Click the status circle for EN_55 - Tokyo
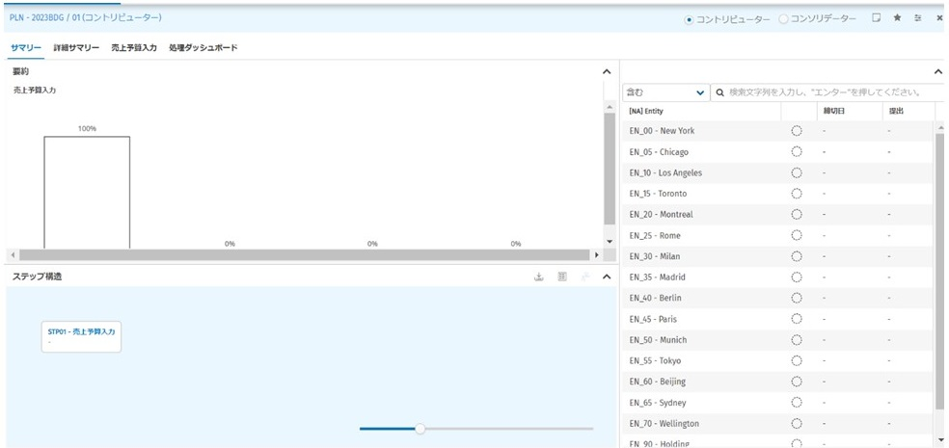 (x=797, y=361)
